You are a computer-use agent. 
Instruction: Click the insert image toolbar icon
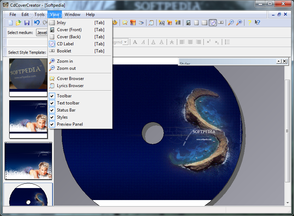[x=169, y=23]
